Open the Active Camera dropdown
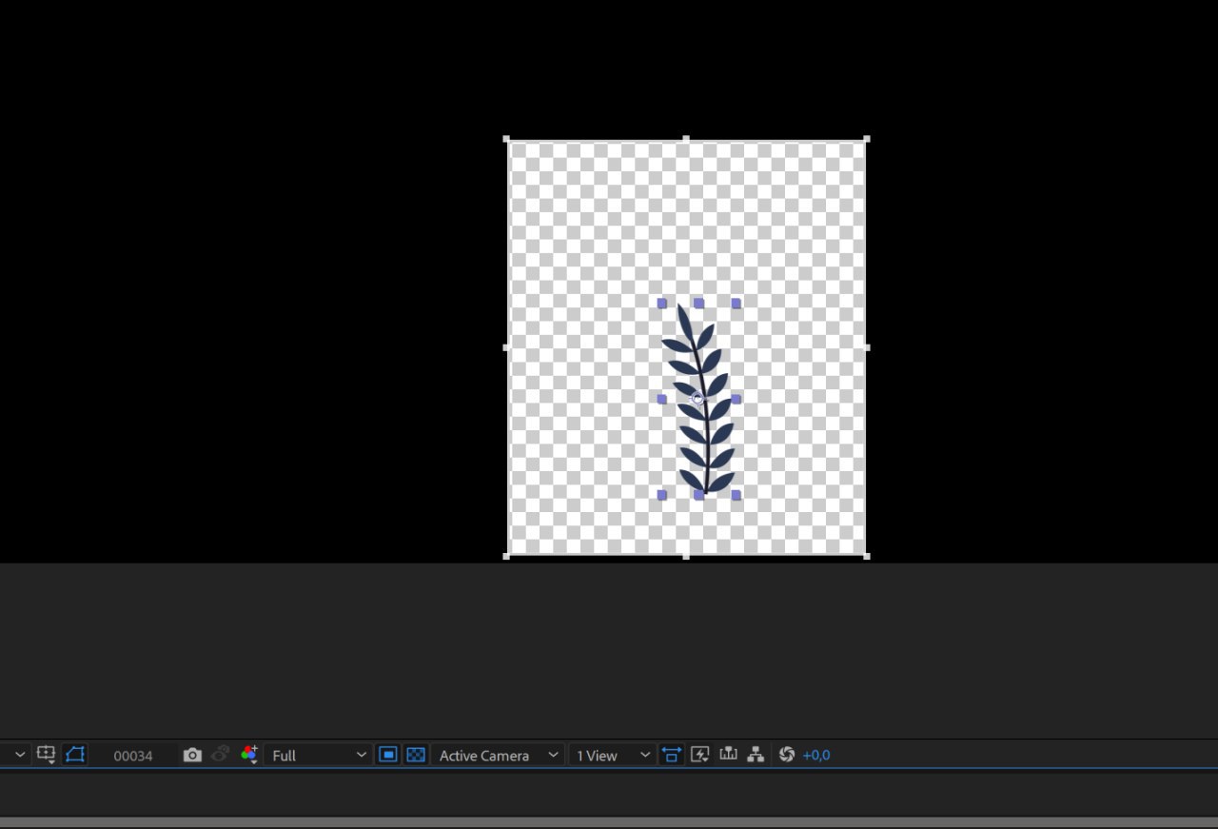 click(498, 755)
